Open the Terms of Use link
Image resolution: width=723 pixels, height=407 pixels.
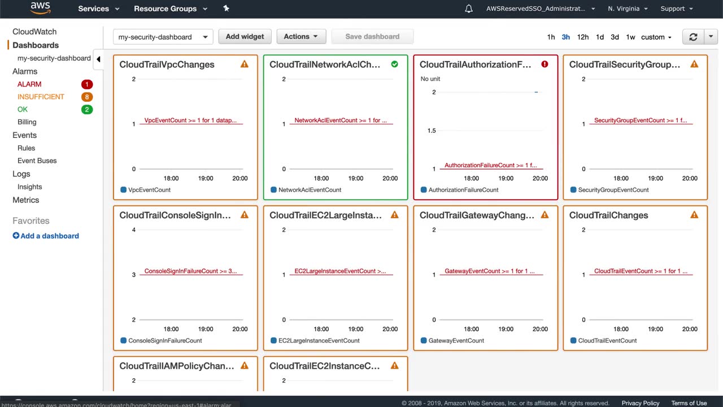tap(689, 403)
